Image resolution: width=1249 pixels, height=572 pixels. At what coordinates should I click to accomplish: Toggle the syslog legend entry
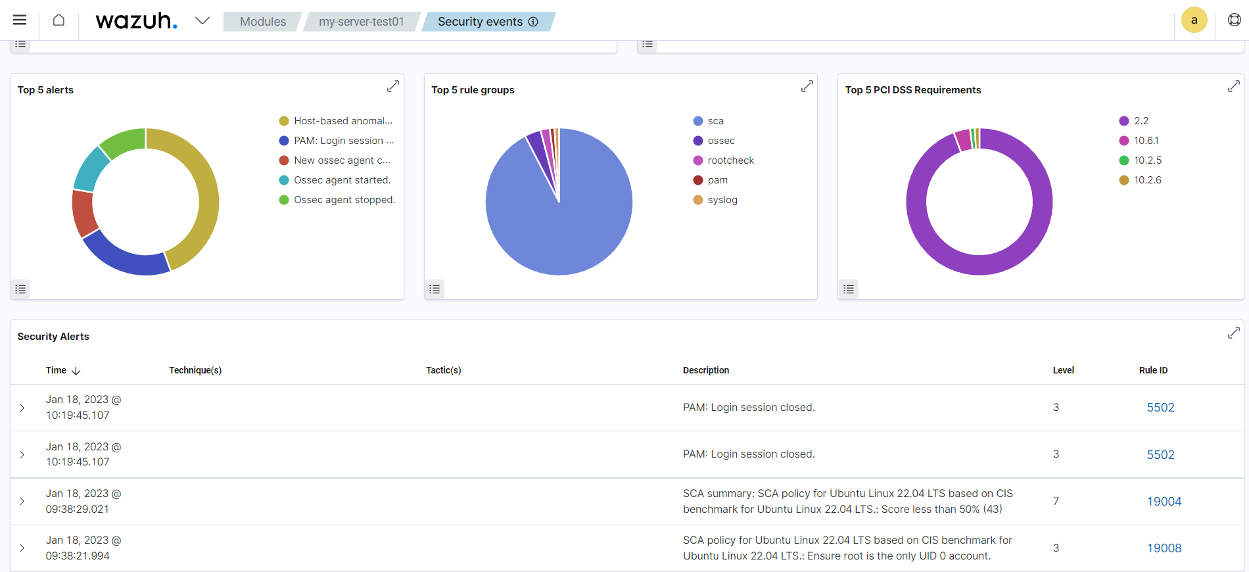point(715,200)
